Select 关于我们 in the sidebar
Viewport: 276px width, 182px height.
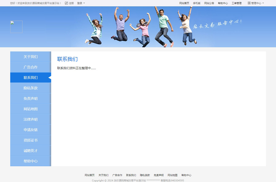pyautogui.click(x=30, y=57)
